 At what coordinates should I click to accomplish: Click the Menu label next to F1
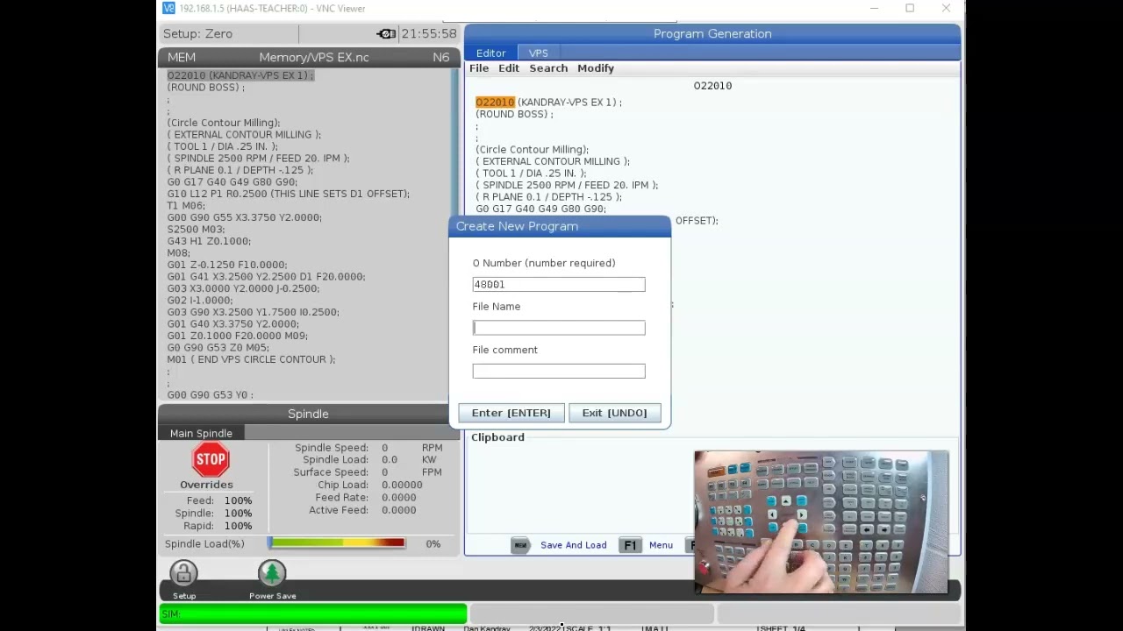click(661, 545)
